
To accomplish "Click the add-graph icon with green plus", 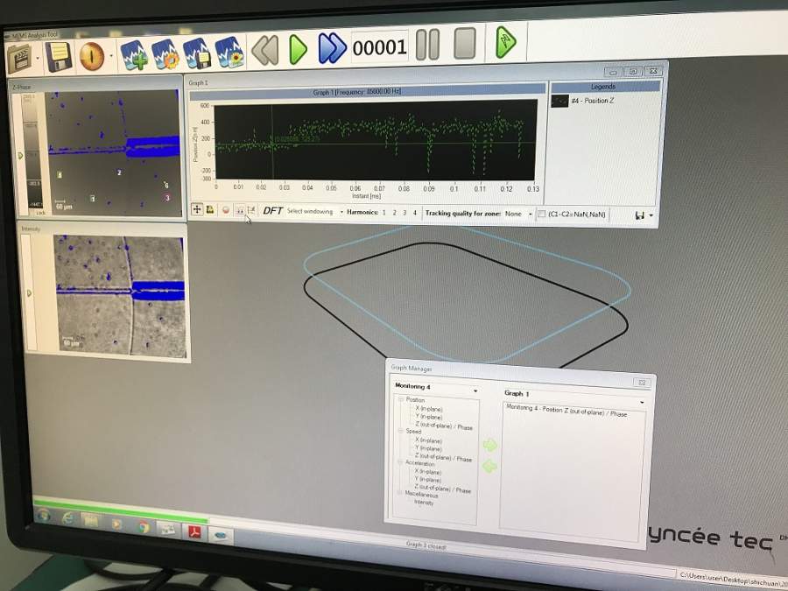I will coord(134,55).
